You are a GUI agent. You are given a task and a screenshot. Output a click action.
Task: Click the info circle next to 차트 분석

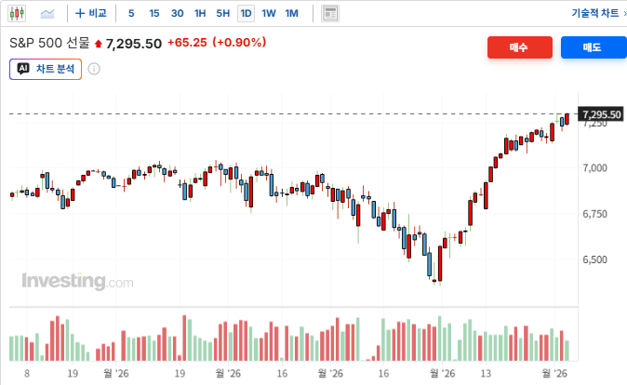click(x=94, y=69)
